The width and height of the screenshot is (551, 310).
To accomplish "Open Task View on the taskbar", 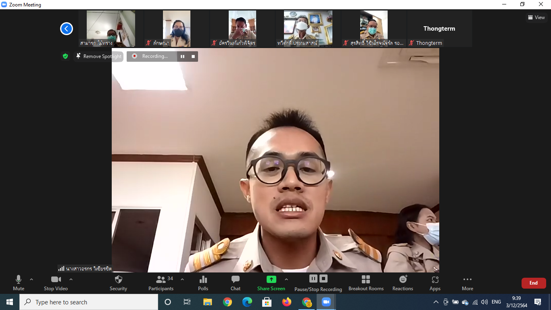I will pyautogui.click(x=187, y=302).
